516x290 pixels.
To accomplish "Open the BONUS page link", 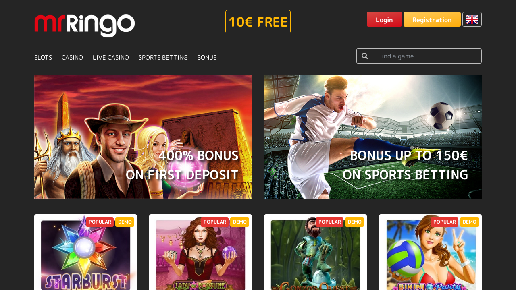I will tap(207, 58).
